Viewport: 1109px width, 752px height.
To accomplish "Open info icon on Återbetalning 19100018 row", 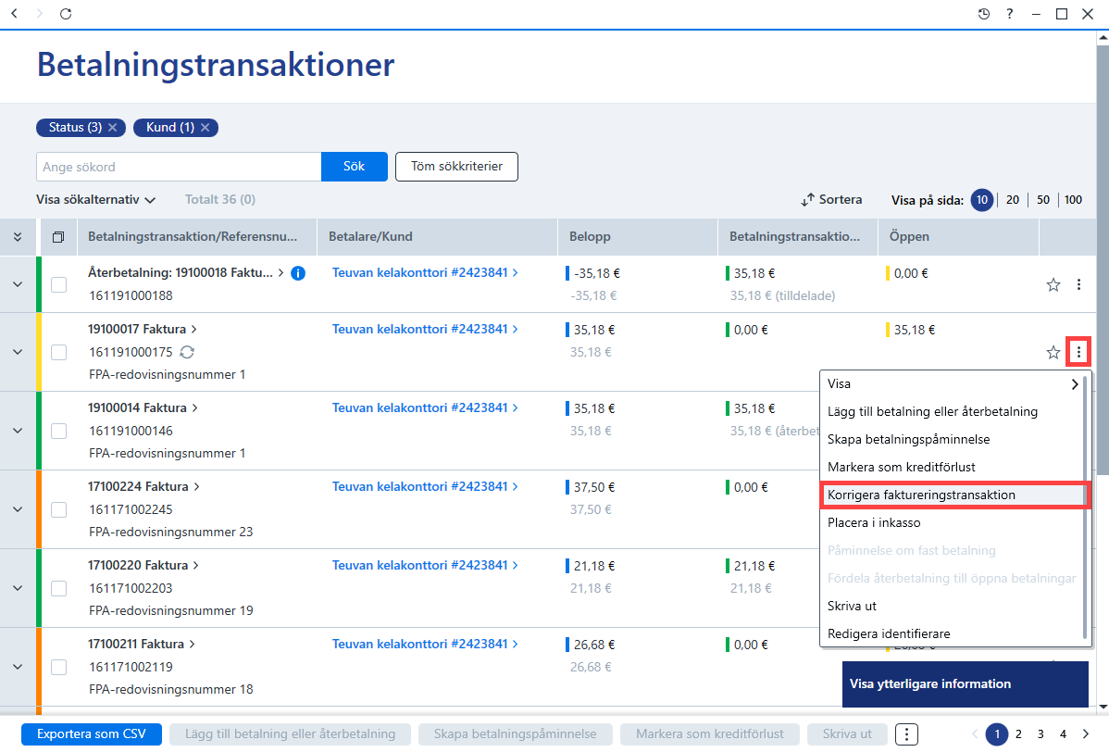I will [x=298, y=273].
